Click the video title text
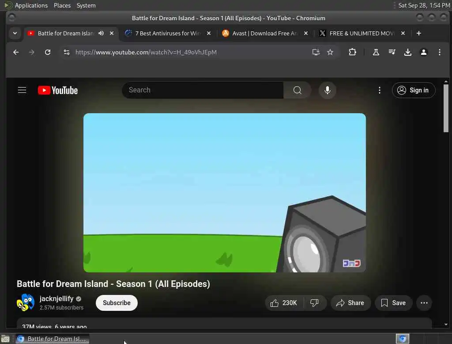The height and width of the screenshot is (344, 452). pyautogui.click(x=113, y=284)
